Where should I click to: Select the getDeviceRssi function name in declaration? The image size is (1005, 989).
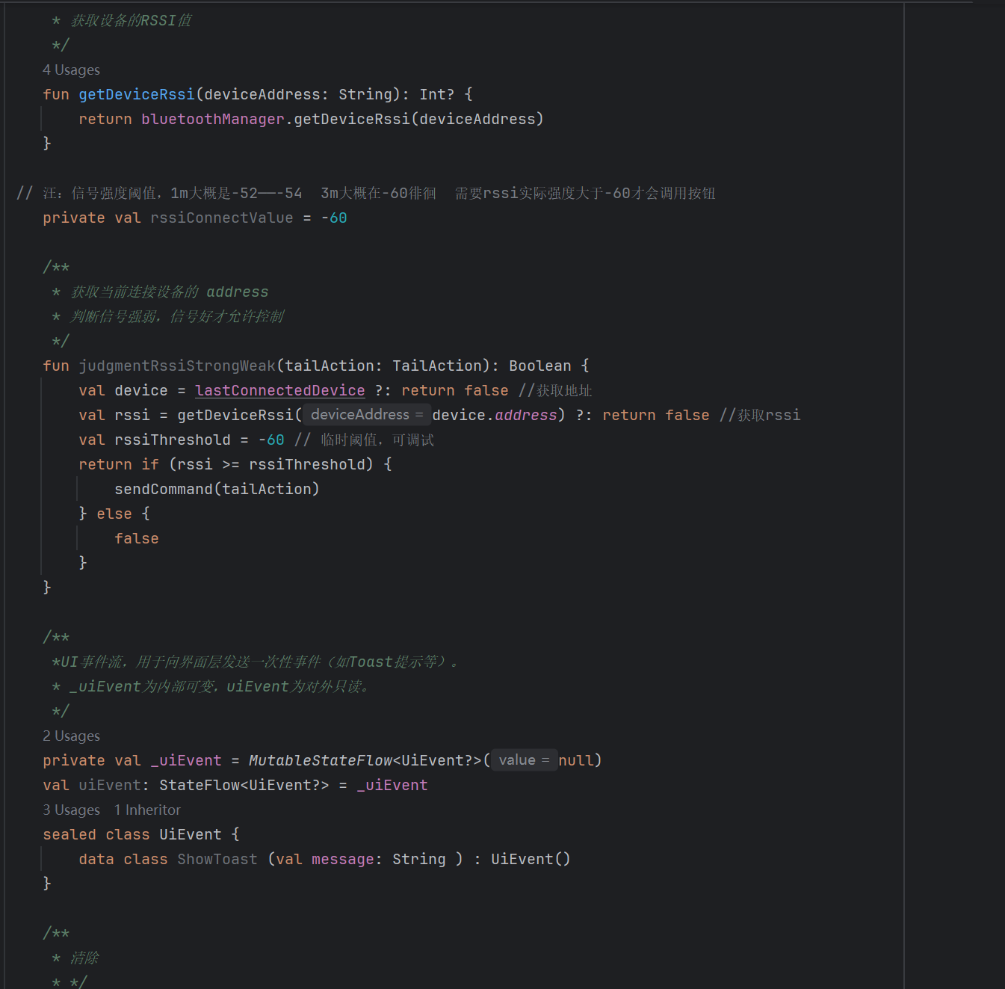point(137,94)
